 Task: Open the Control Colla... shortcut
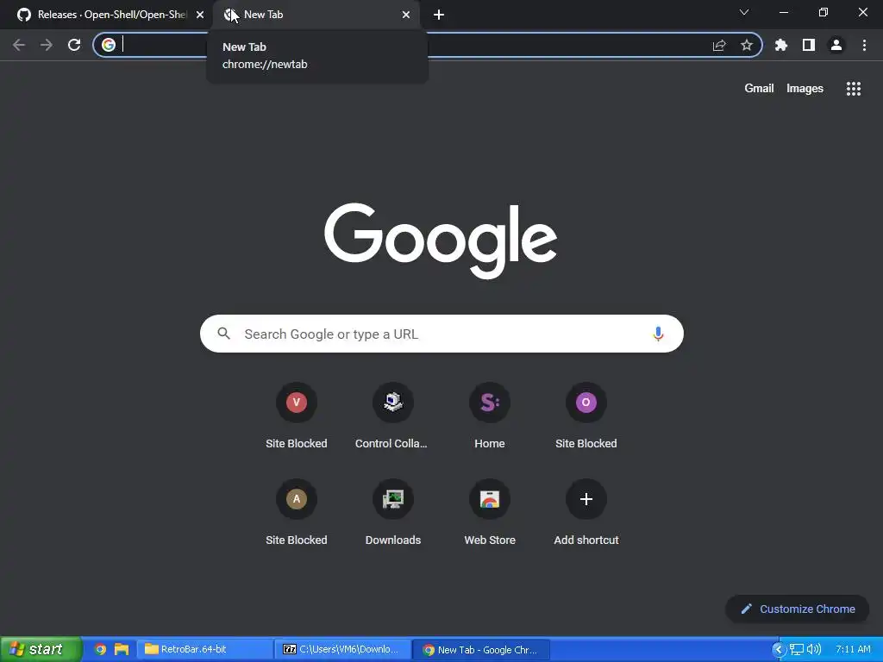[392, 415]
